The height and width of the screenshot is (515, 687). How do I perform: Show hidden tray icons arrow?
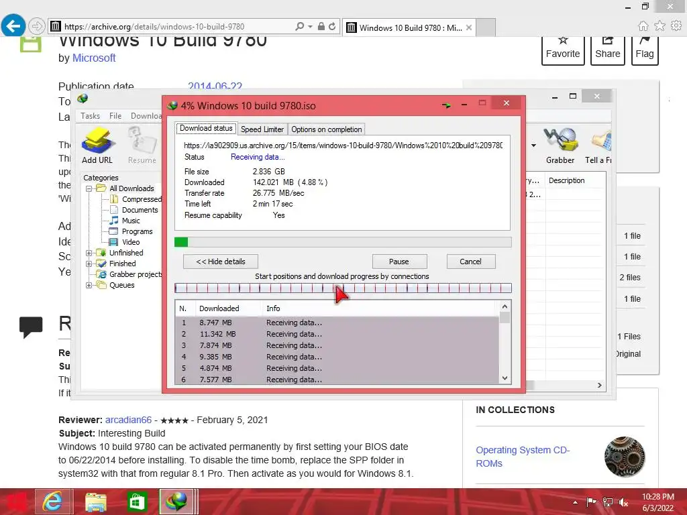click(x=575, y=502)
